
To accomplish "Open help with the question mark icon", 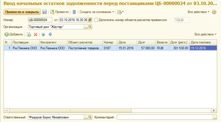I will (x=214, y=12).
